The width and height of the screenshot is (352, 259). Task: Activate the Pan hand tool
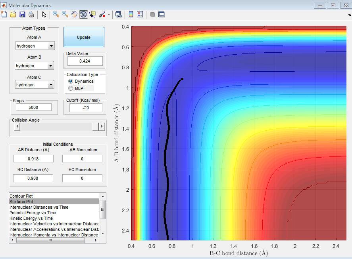pos(74,14)
